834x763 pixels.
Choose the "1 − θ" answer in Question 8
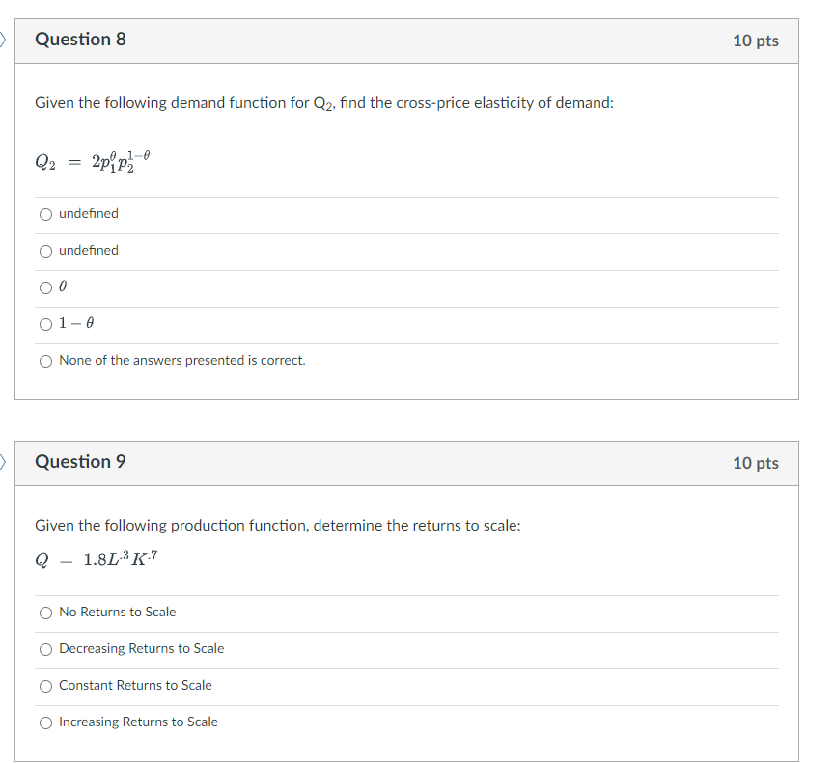click(45, 324)
